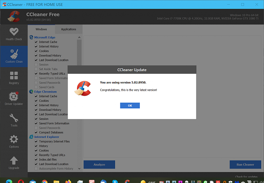Enable the Set Aside Tabs checkbox

[36, 69]
